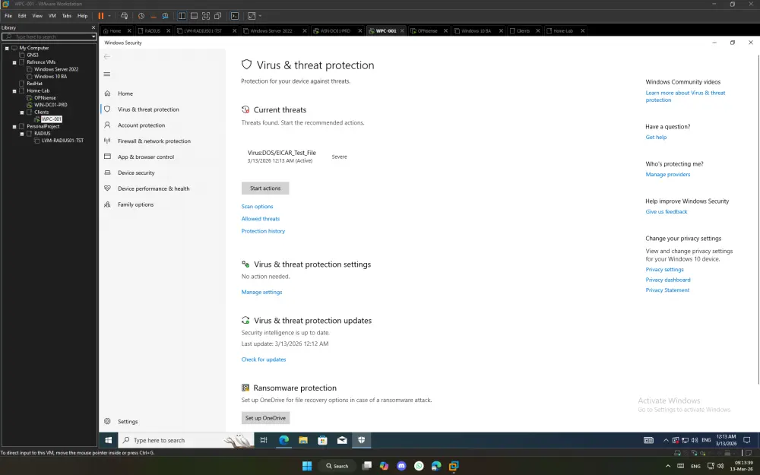Image resolution: width=760 pixels, height=475 pixels.
Task: Close the RADIUS tab
Action: [168, 30]
